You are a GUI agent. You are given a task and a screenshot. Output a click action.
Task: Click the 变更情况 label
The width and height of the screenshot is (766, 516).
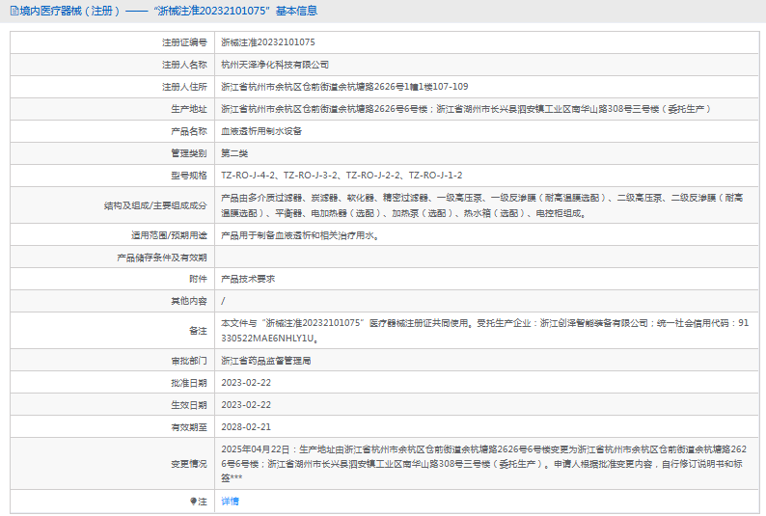(x=188, y=464)
